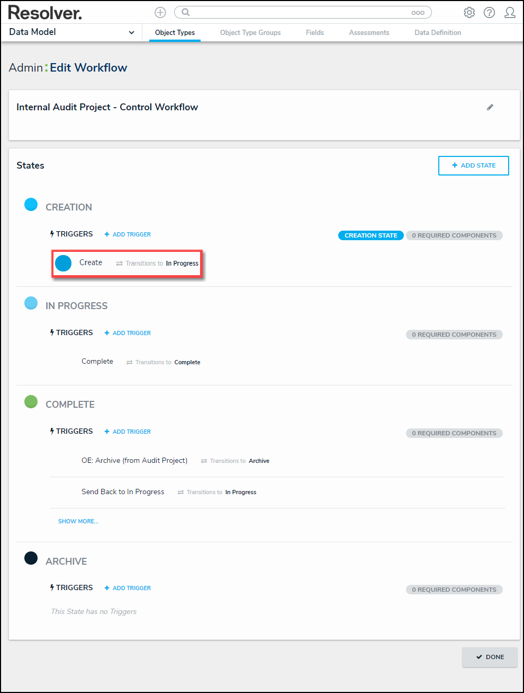Image resolution: width=524 pixels, height=693 pixels.
Task: Click the Archive state dark color circle
Action: point(31,558)
